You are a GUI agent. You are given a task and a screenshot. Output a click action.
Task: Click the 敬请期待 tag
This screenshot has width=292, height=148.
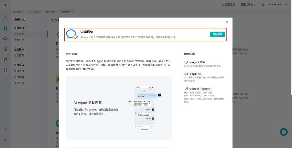(x=206, y=89)
